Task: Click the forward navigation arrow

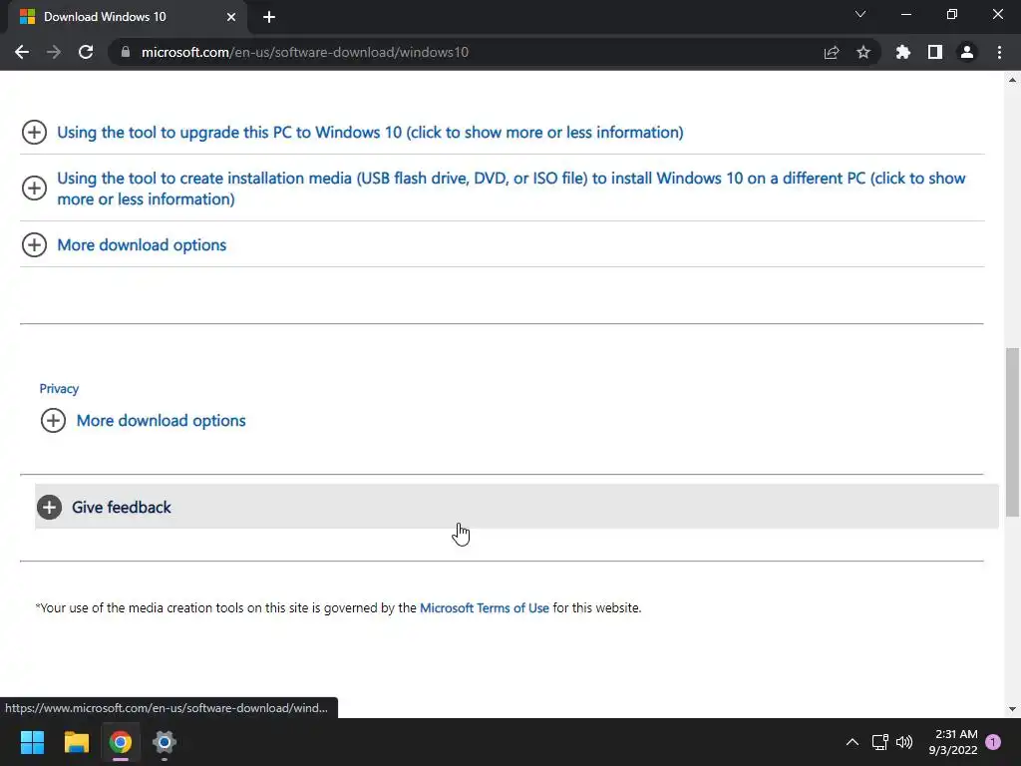Action: pyautogui.click(x=54, y=52)
